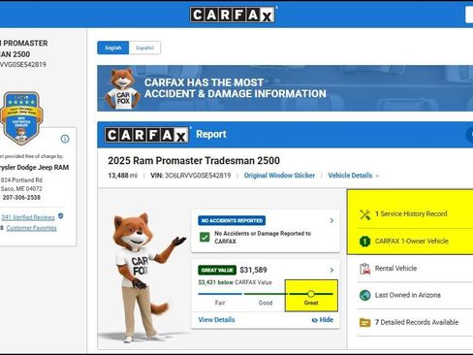The width and height of the screenshot is (473, 355).
Task: Click the VIN number text in report
Action: 191,176
